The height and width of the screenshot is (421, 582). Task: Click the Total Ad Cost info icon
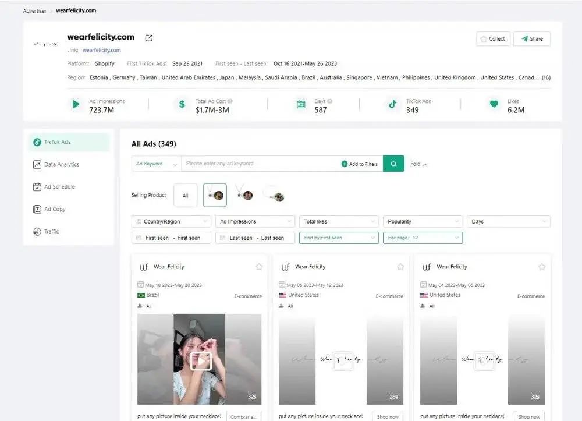click(230, 101)
